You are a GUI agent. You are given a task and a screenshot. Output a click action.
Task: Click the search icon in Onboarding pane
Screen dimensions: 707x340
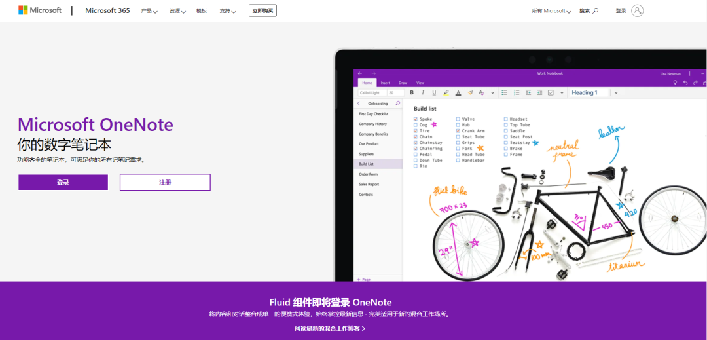[x=398, y=104]
